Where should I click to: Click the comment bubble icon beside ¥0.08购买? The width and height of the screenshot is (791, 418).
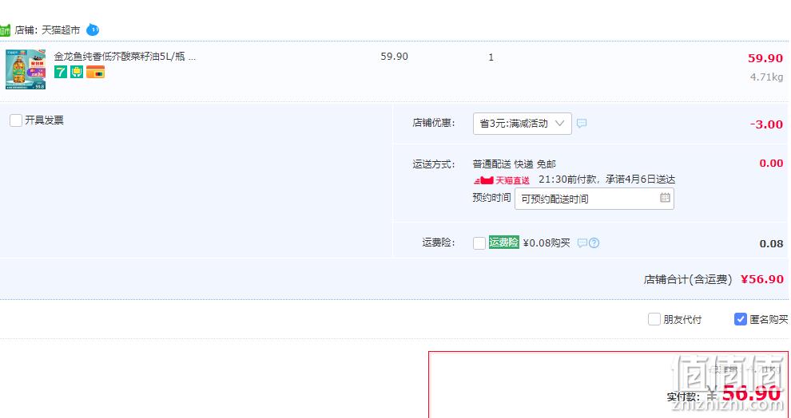(x=582, y=243)
